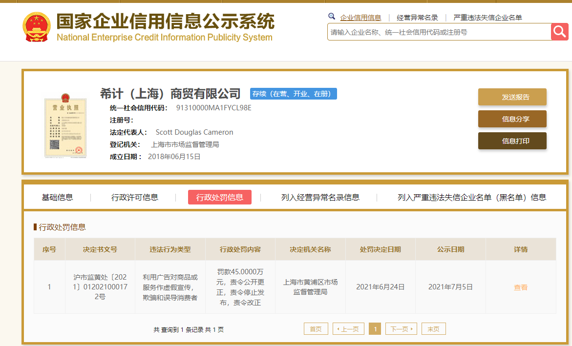Click the national emblem logo
Screen dimensions: 572x346
pos(37,27)
